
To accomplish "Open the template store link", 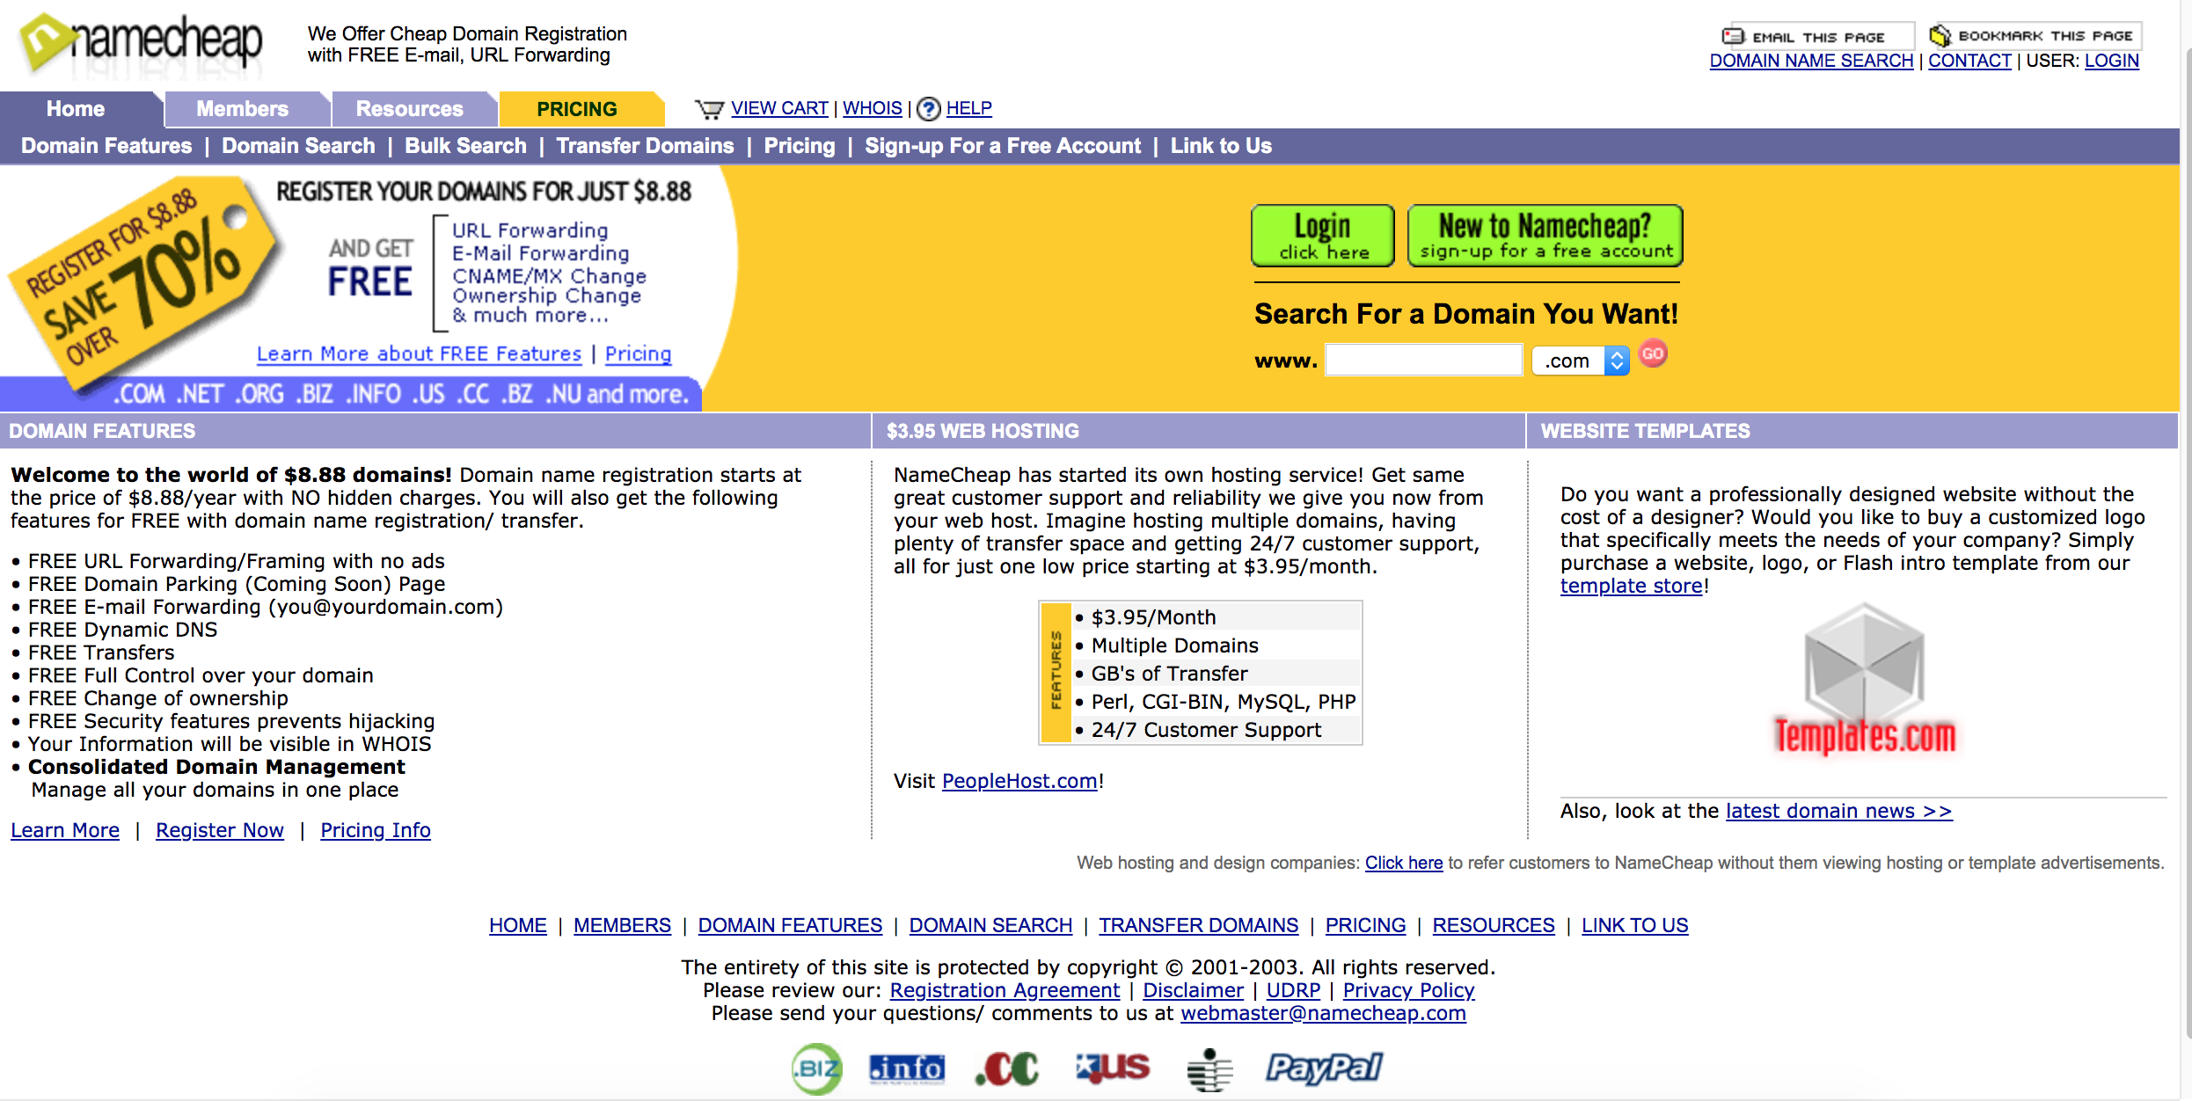I will coord(1632,586).
